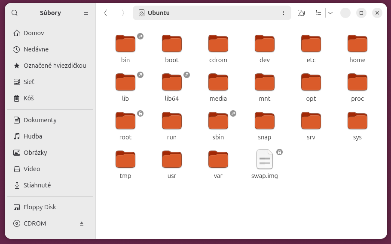Viewport: 391px width, 244px height.
Task: Select the opt folder
Action: pyautogui.click(x=311, y=82)
